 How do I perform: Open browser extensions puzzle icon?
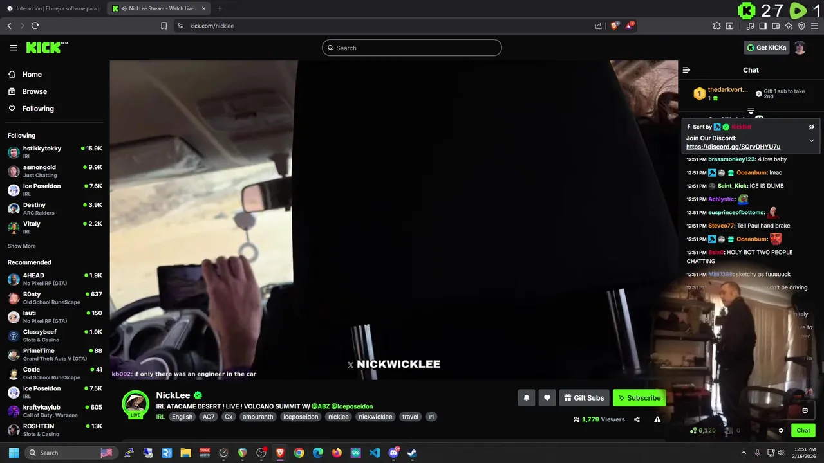point(716,26)
